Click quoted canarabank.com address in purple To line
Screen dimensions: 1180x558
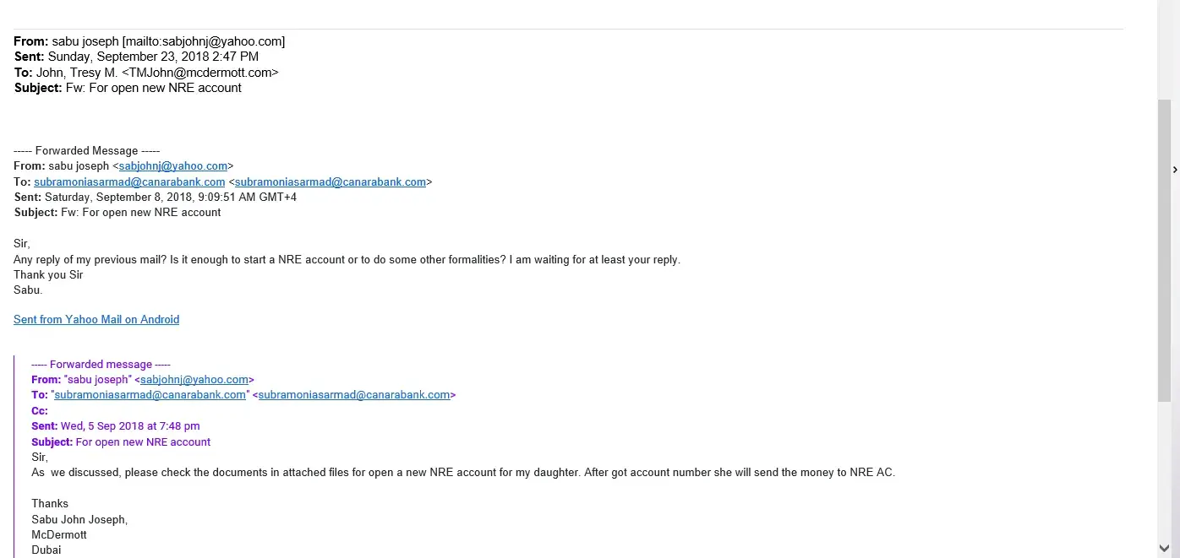tap(150, 395)
